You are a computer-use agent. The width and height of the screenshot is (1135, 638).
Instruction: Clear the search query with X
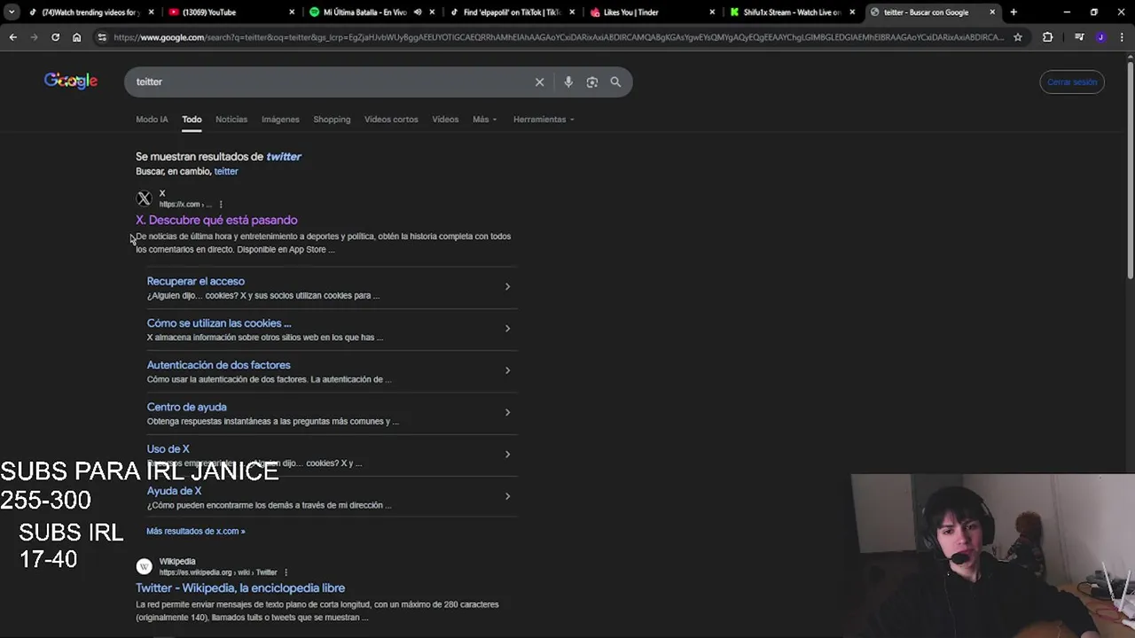click(x=539, y=82)
